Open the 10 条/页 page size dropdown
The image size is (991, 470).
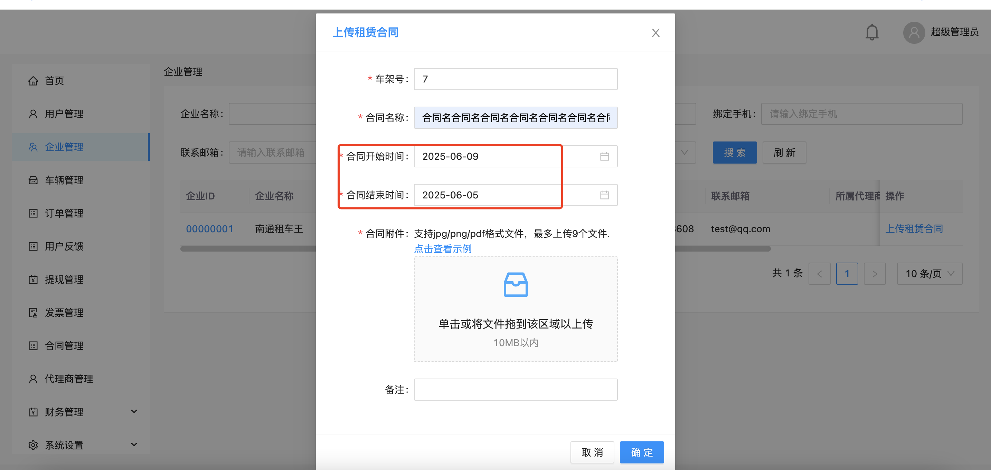(x=929, y=273)
